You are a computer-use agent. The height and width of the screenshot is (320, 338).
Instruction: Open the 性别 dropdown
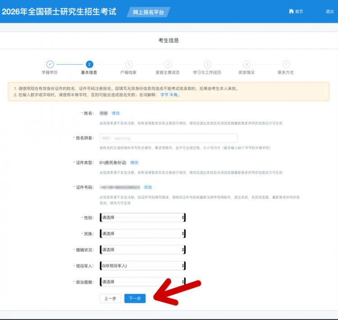tap(142, 218)
